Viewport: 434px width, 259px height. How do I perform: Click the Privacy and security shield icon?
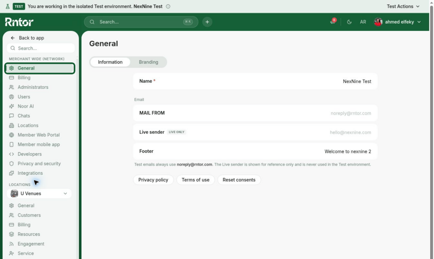point(11,163)
